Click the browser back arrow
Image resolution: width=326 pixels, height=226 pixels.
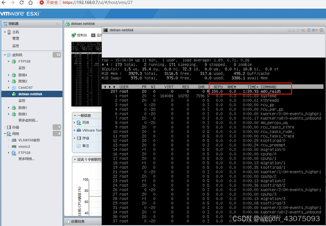4,3
